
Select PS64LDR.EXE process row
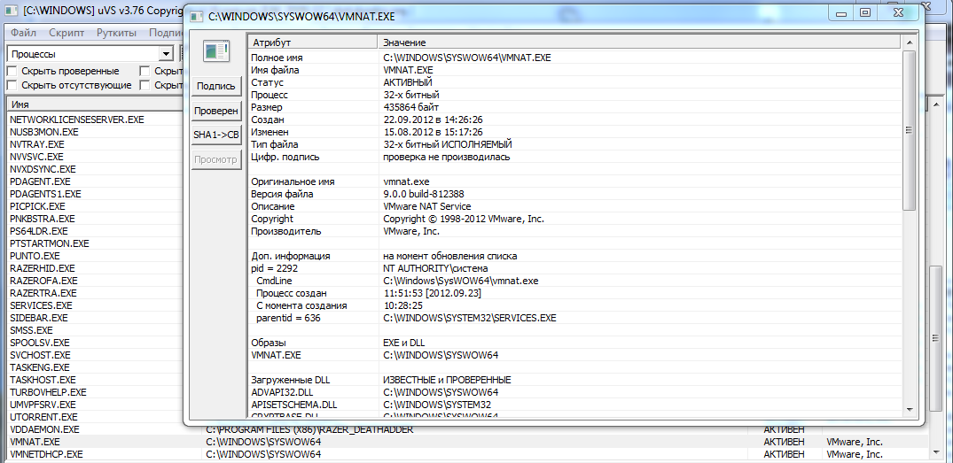point(39,231)
